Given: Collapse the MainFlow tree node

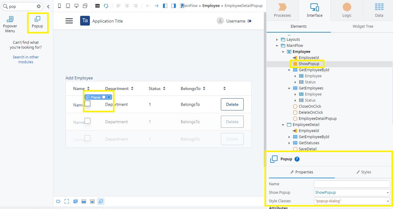Looking at the screenshot, I should click(x=277, y=45).
